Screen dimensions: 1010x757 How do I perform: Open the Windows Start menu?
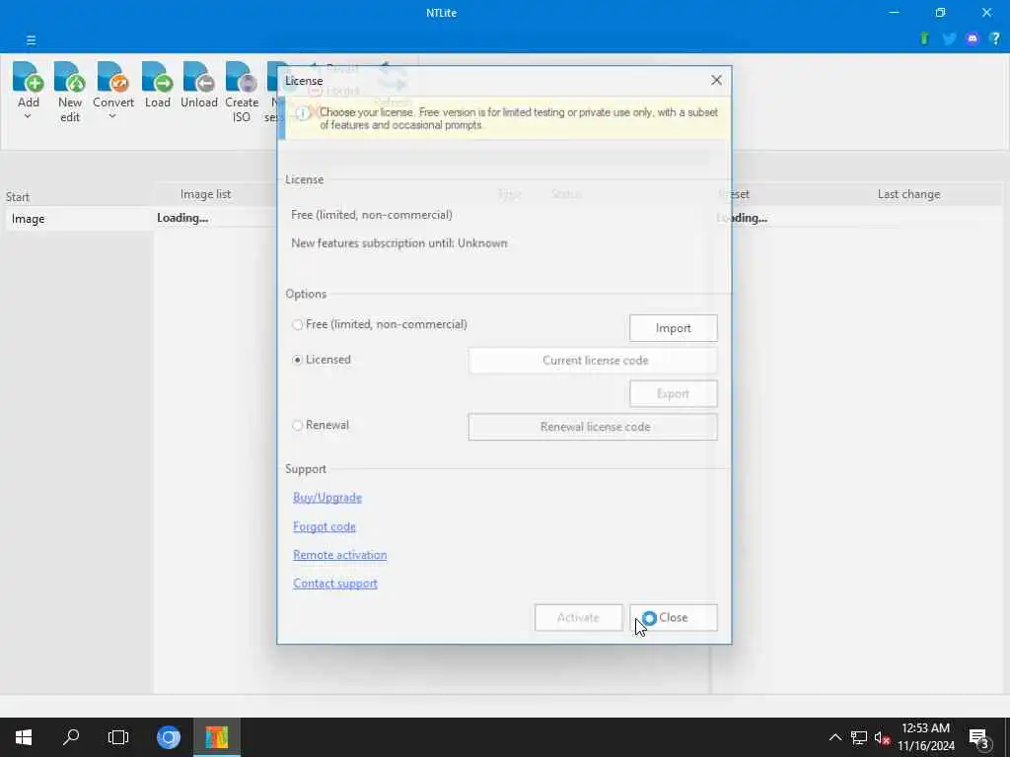[x=24, y=737]
